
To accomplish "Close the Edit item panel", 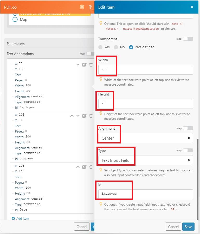I will [x=192, y=7].
